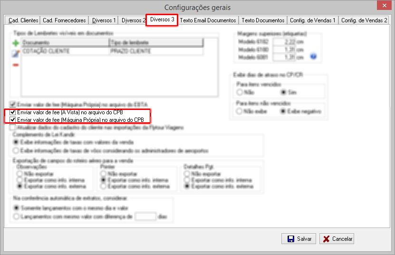Screen dimensions: 395x255
Task: Click the Cancelar button with red X
Action: point(337,239)
